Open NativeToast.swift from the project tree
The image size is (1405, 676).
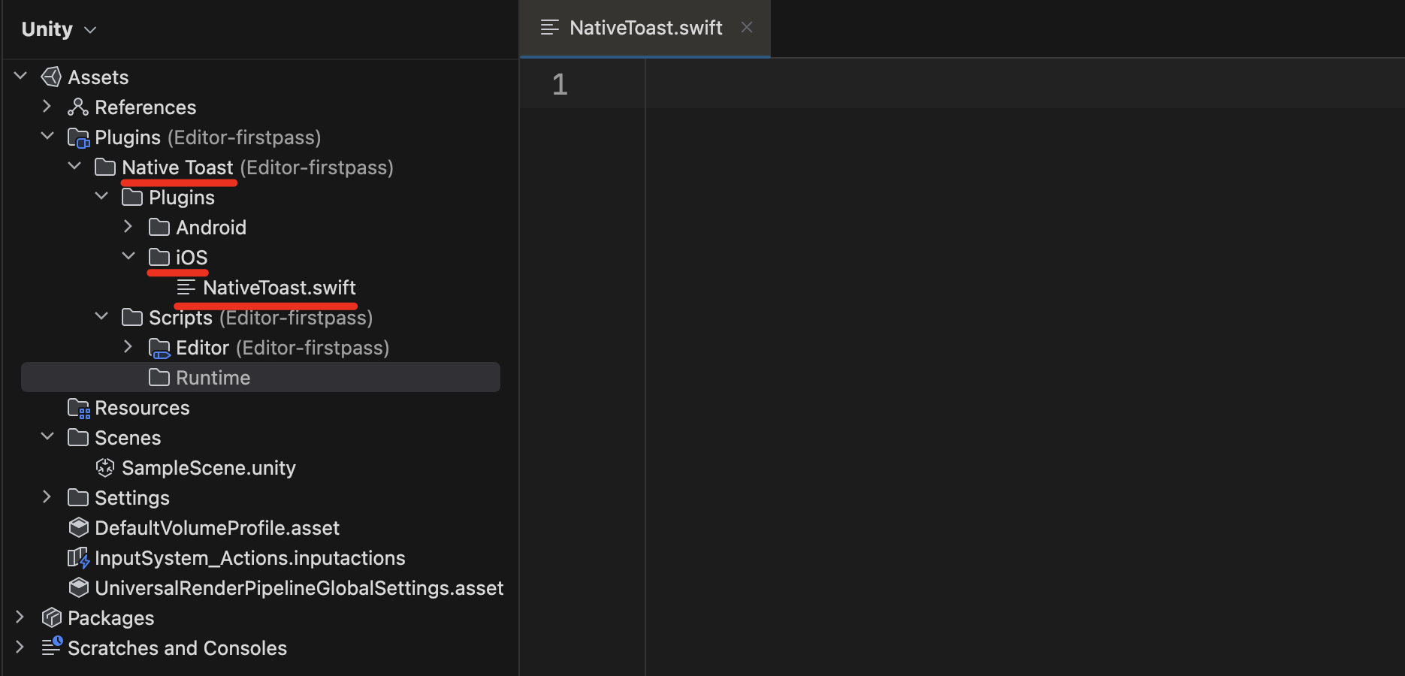[x=279, y=288]
